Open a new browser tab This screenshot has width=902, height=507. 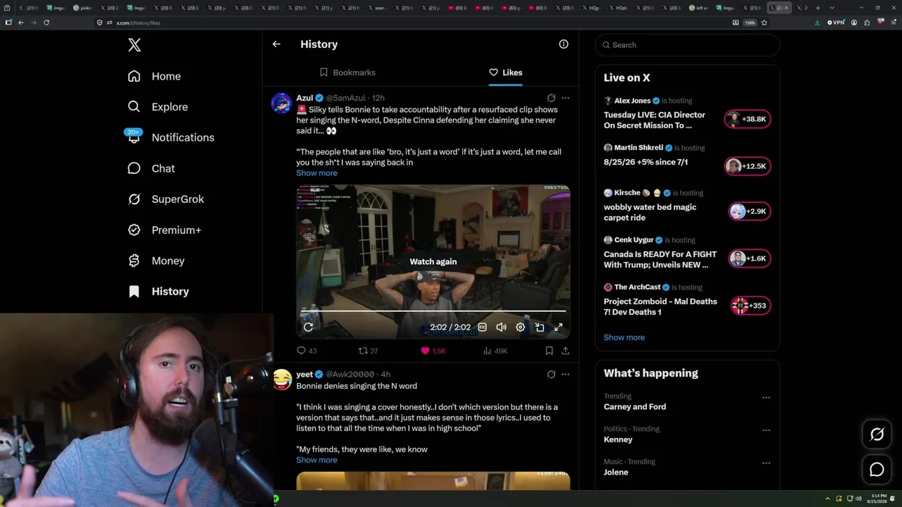817,8
